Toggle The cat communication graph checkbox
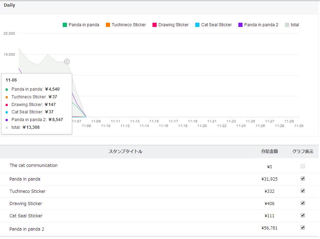 [x=303, y=166]
